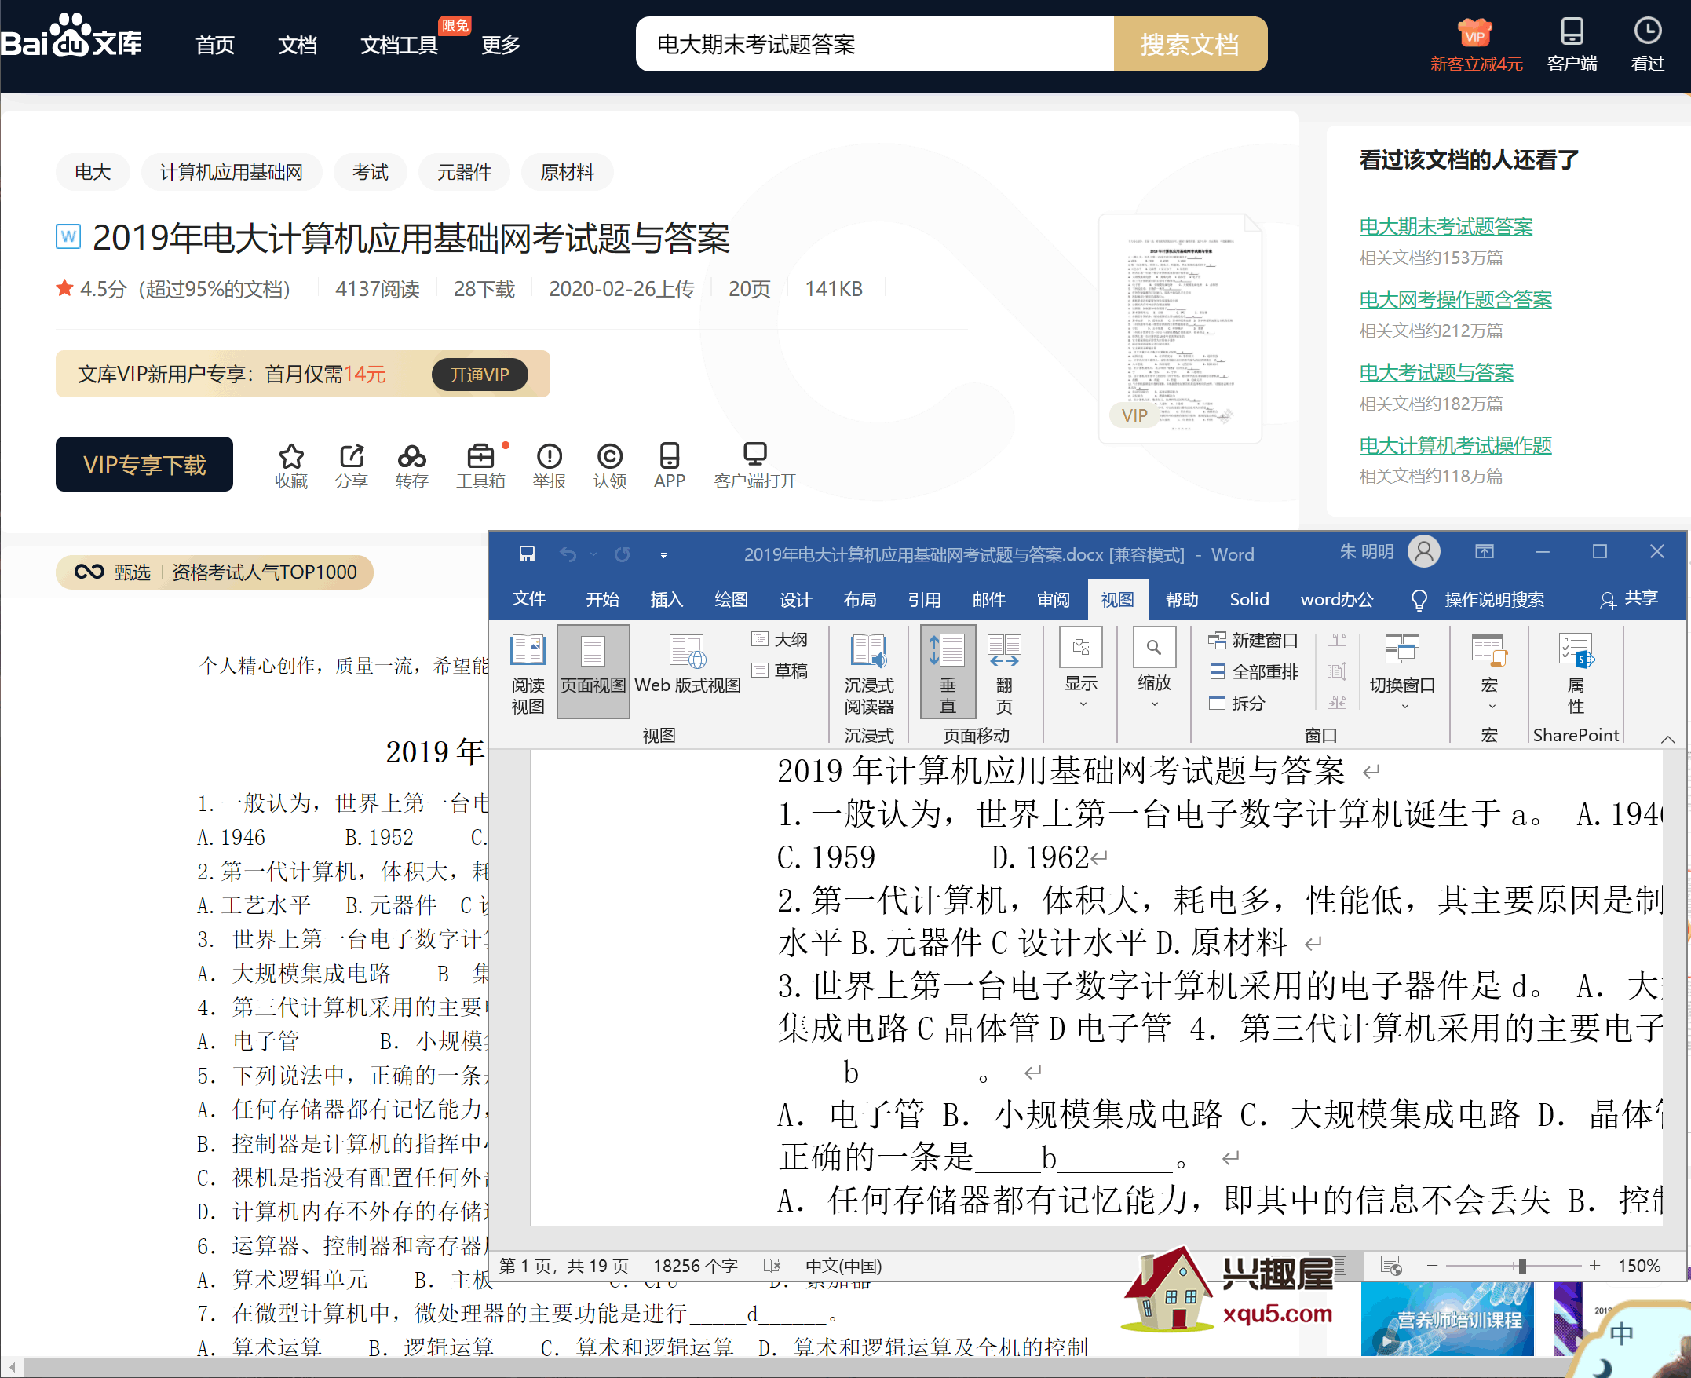This screenshot has height=1378, width=1691.
Task: Click the Baidu Wenku search field
Action: [875, 45]
